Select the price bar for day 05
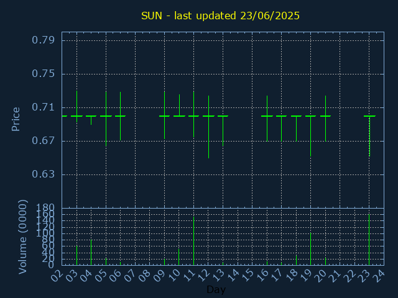This screenshot has width=398, height=298. tap(106, 119)
